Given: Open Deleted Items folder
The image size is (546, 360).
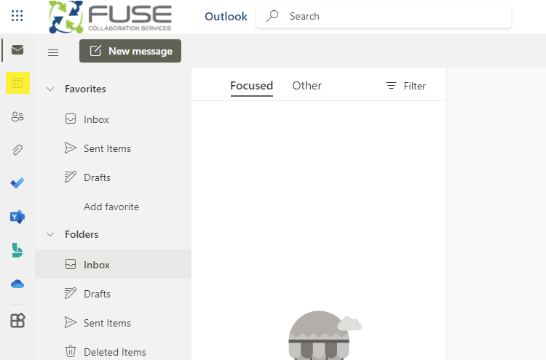Looking at the screenshot, I should [114, 352].
